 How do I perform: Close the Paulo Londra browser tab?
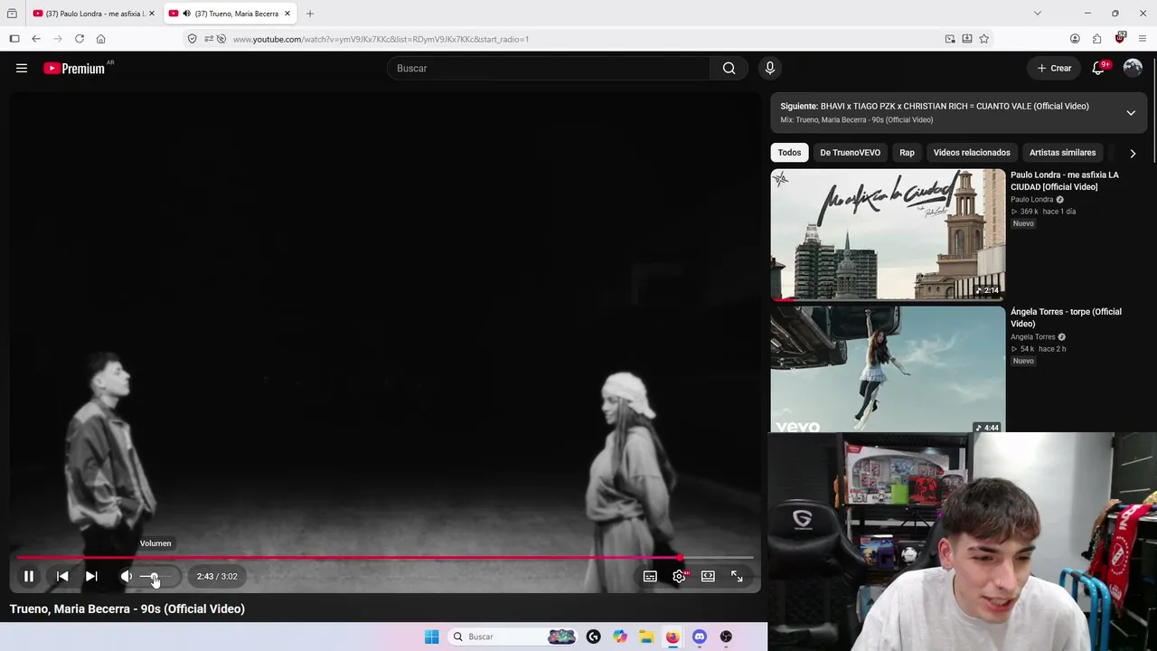pyautogui.click(x=151, y=14)
